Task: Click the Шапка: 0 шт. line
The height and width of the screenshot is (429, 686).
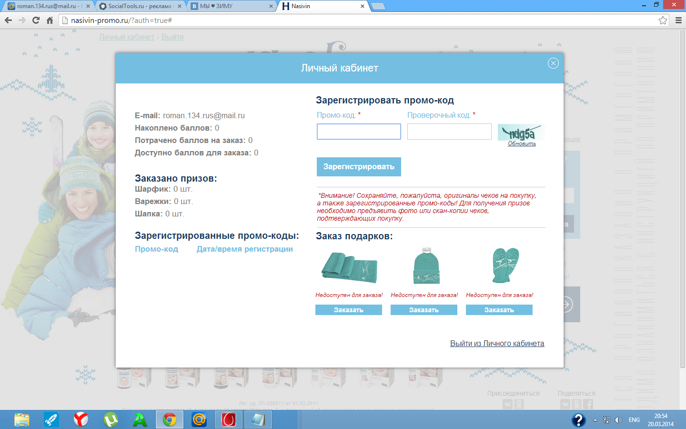Action: [x=160, y=214]
